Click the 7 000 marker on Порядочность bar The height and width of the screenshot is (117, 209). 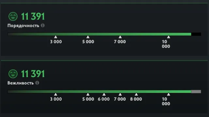[120, 37]
